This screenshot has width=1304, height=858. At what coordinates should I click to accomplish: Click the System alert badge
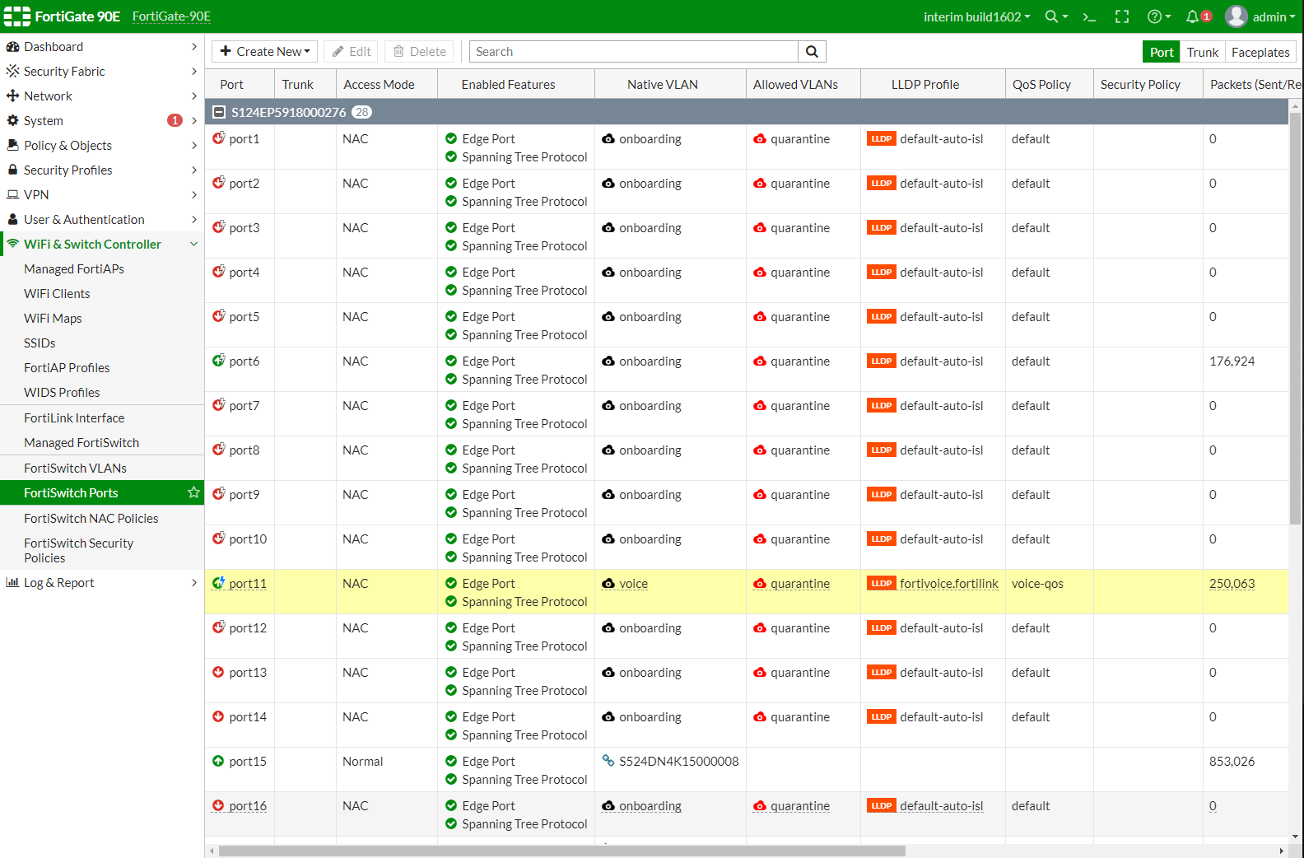[x=175, y=120]
